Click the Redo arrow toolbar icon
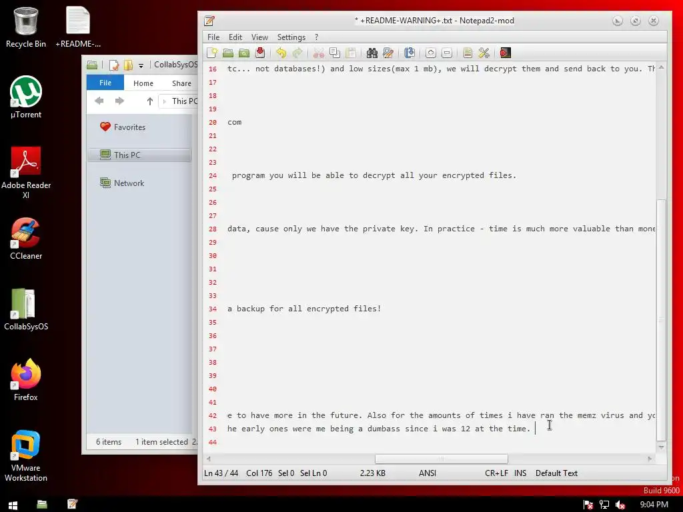This screenshot has width=683, height=512. [x=297, y=53]
